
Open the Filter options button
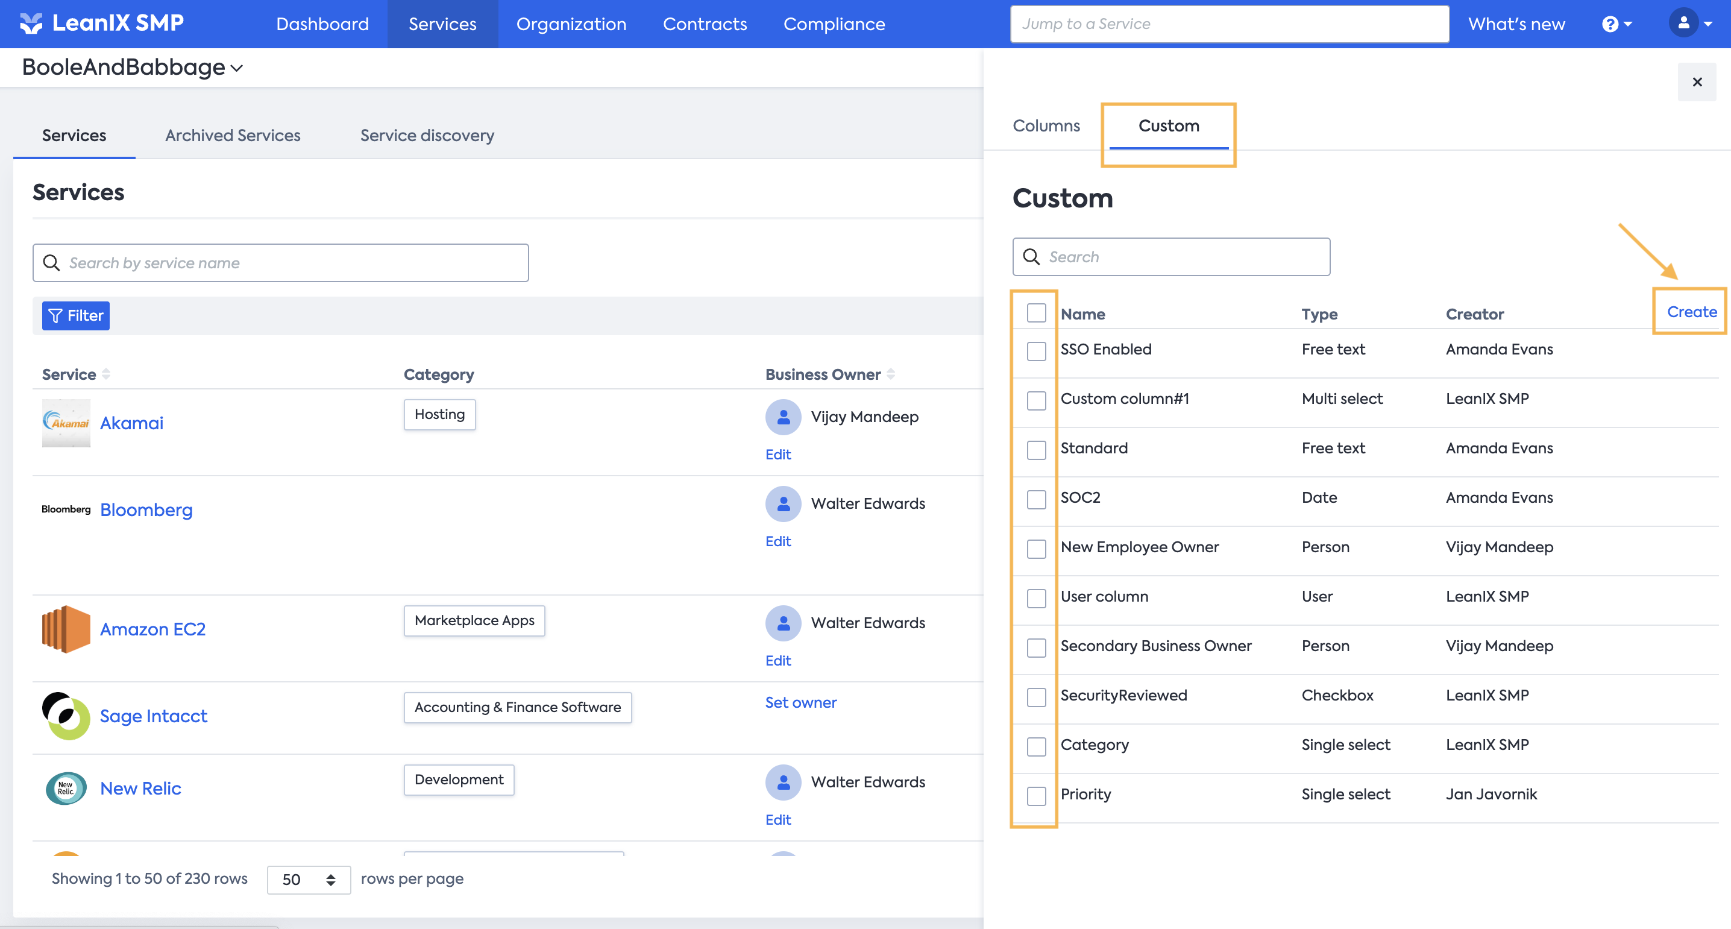[76, 316]
